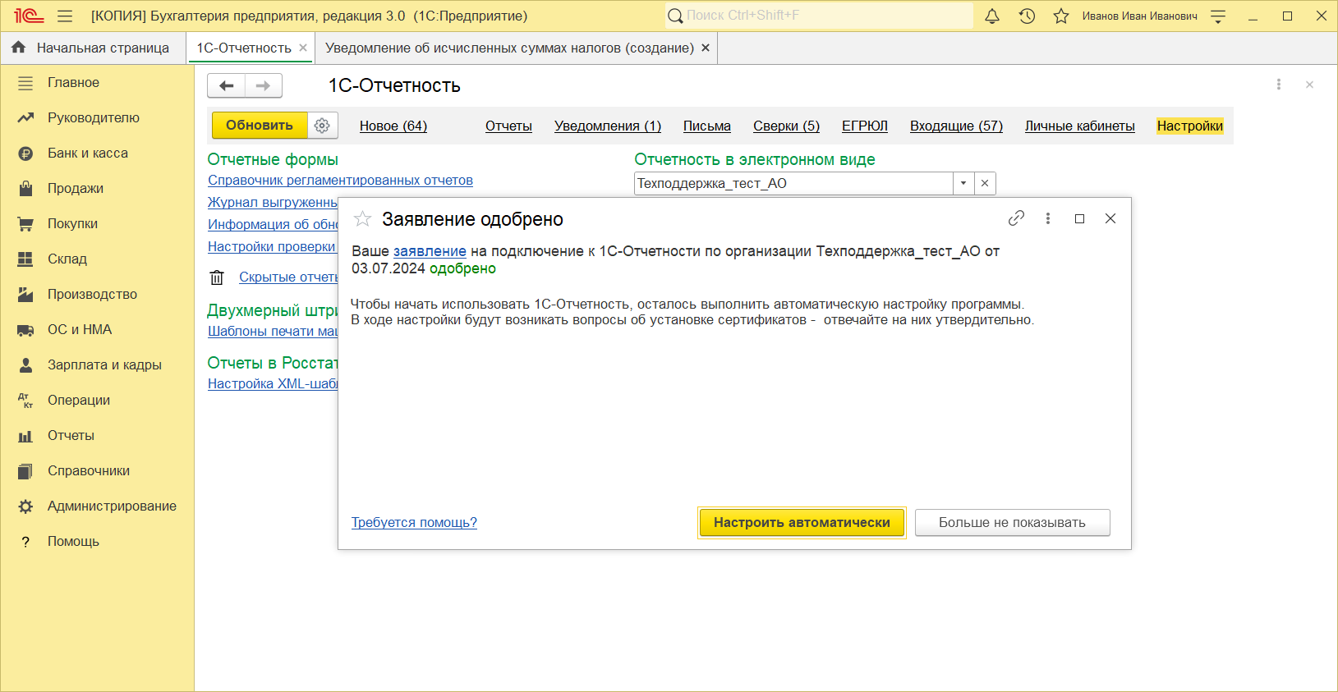This screenshot has width=1338, height=692.
Task: Open Настройки проверки link
Action: point(272,247)
